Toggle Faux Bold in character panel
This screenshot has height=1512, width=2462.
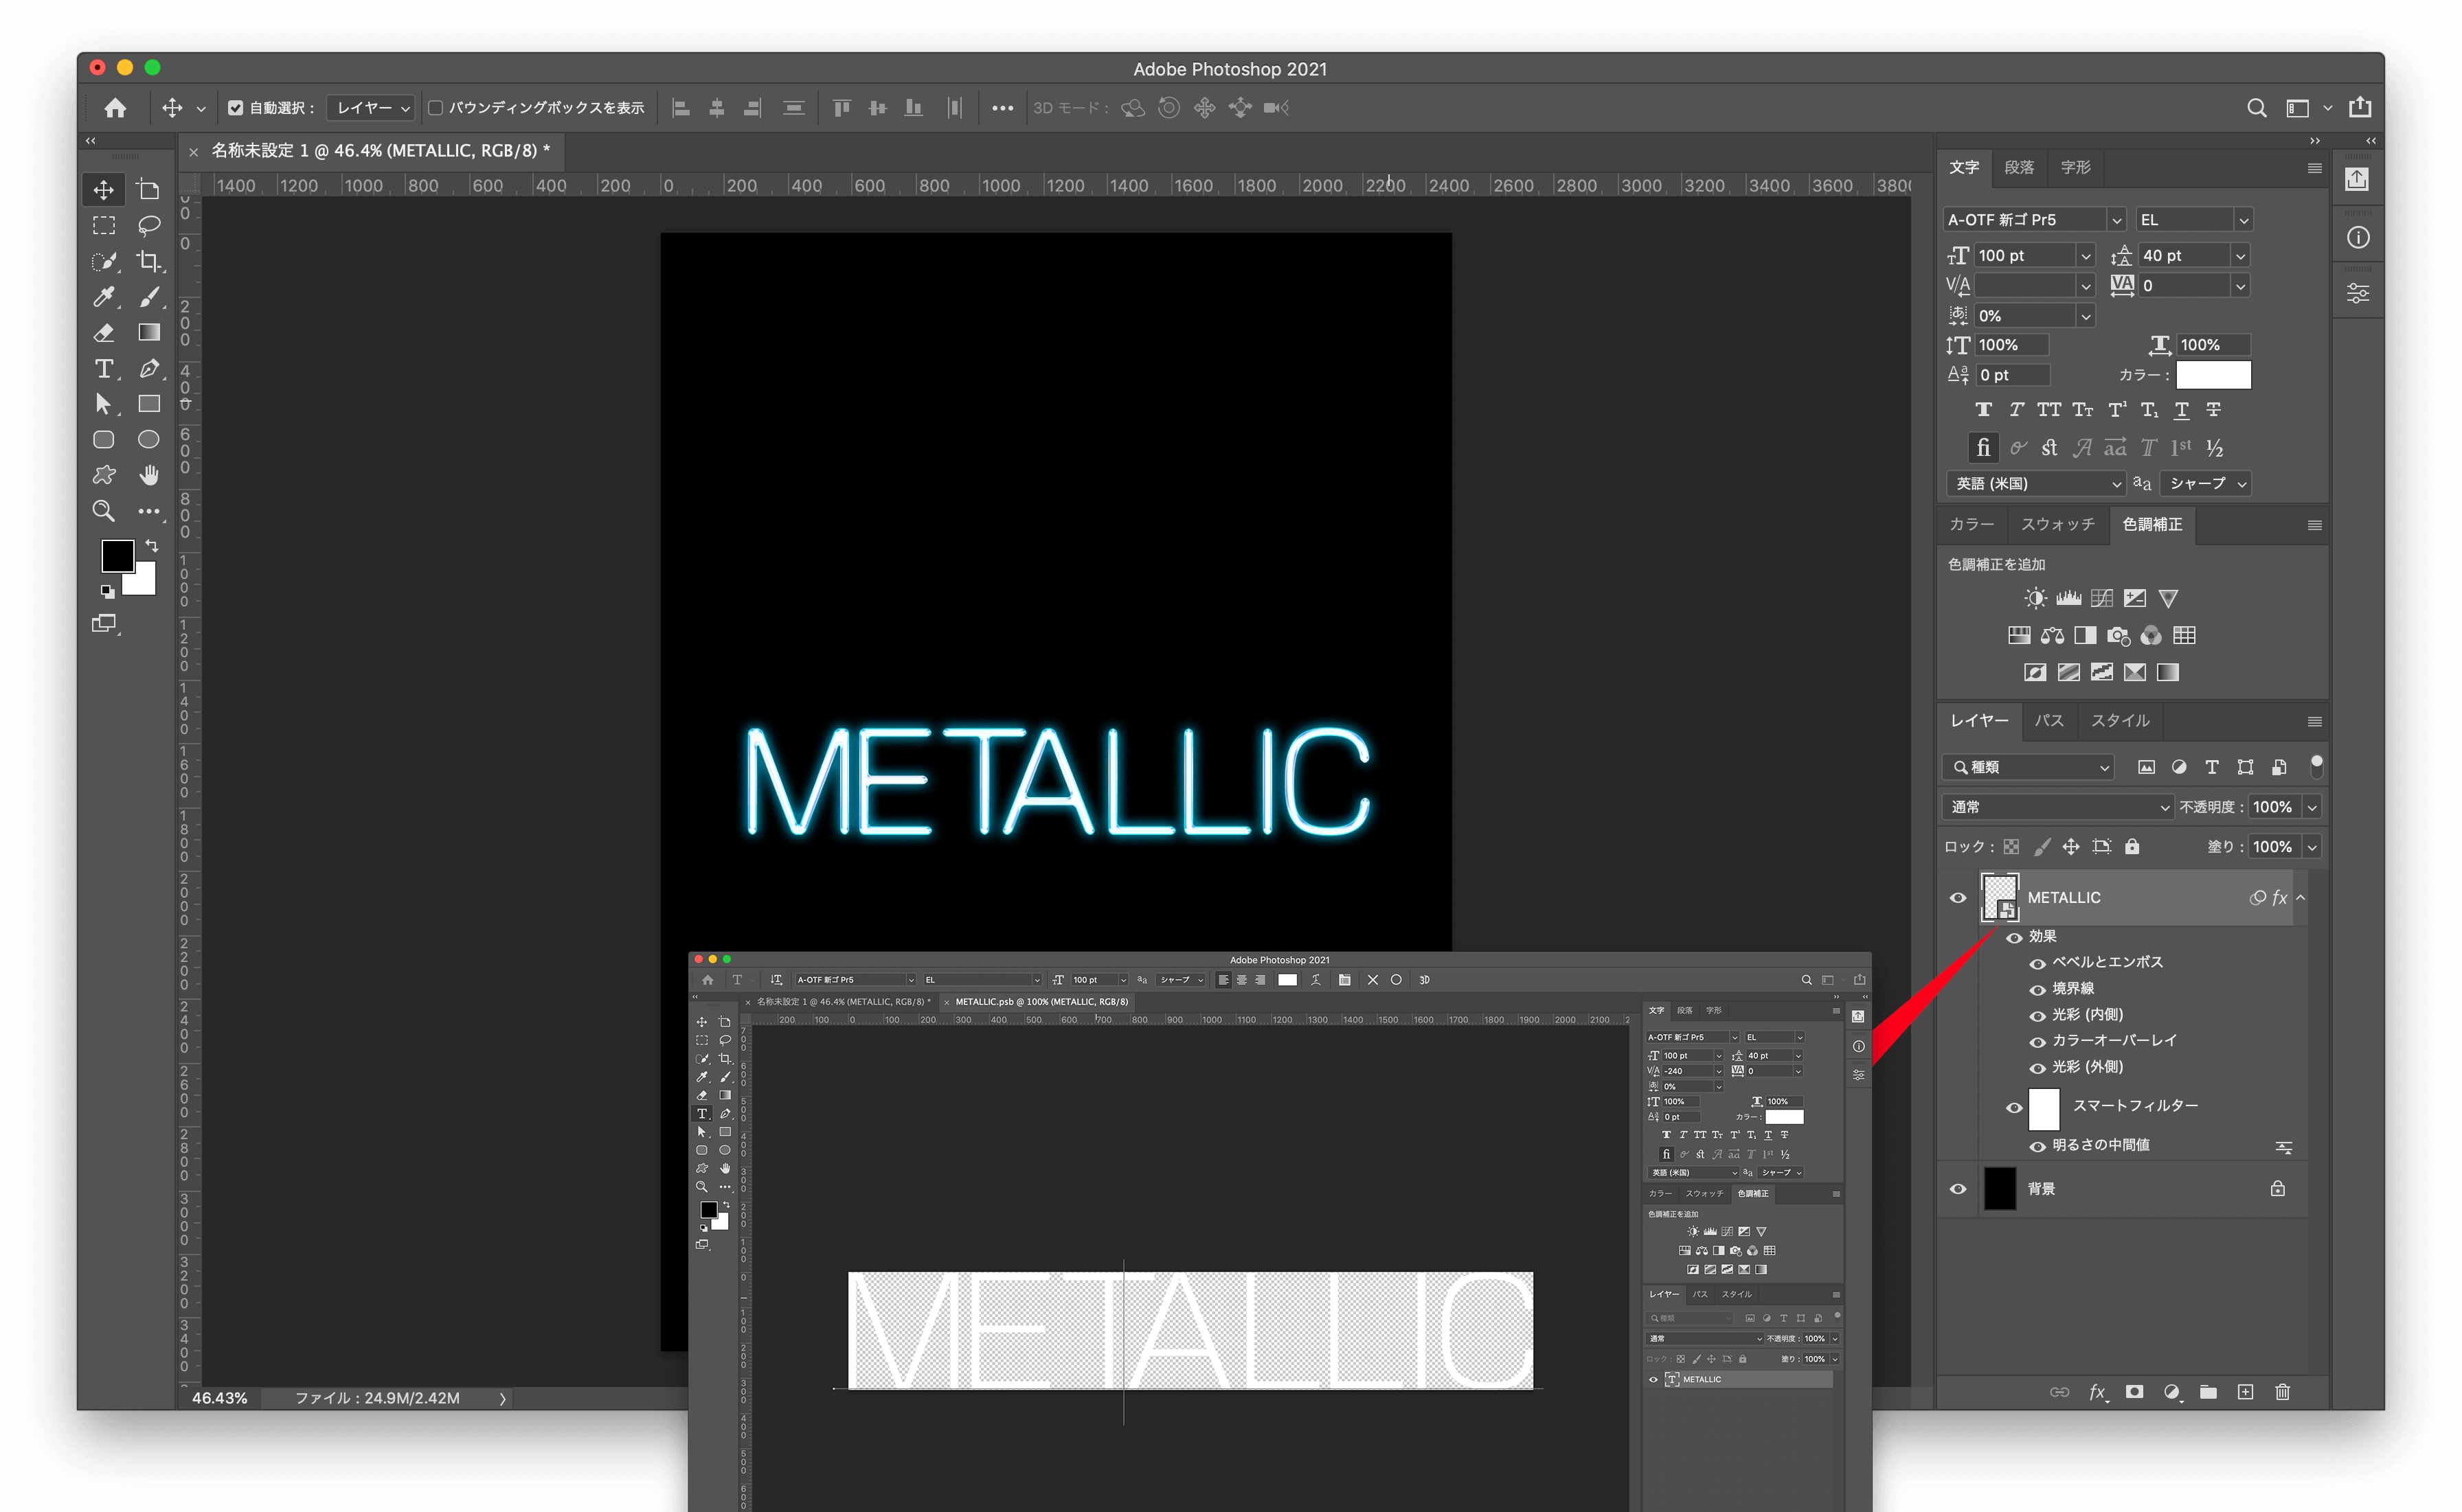(1984, 410)
